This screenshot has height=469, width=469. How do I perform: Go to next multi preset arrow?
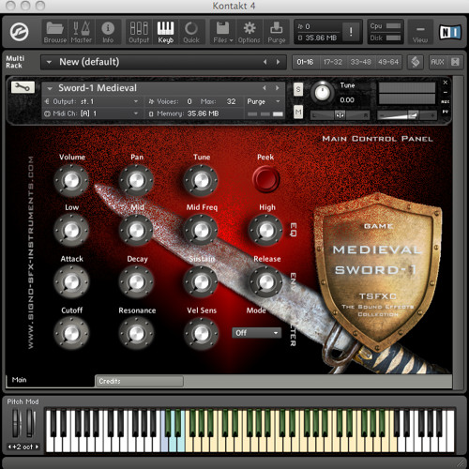(278, 62)
